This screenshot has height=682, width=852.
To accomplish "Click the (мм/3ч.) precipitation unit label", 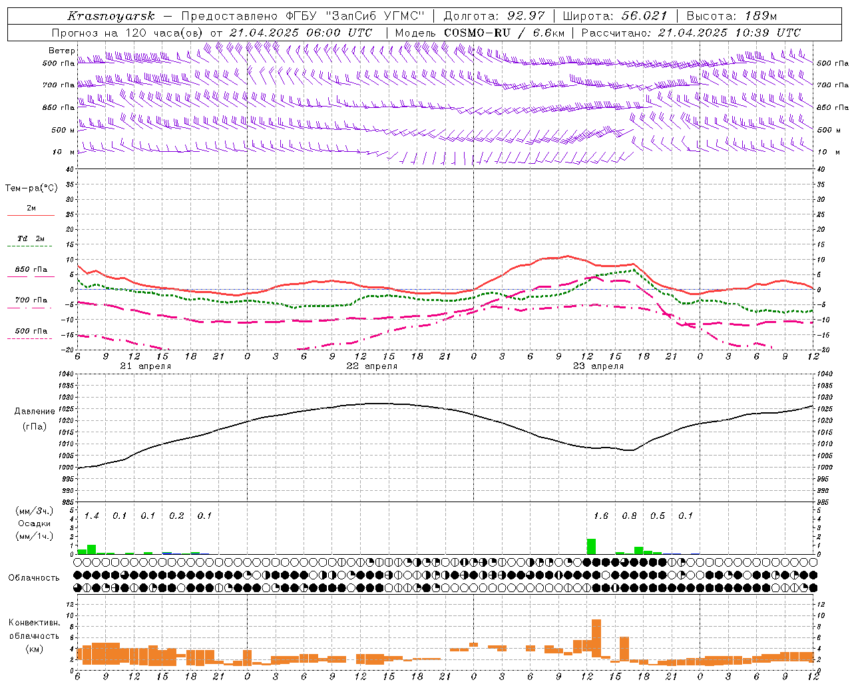I will (x=35, y=511).
